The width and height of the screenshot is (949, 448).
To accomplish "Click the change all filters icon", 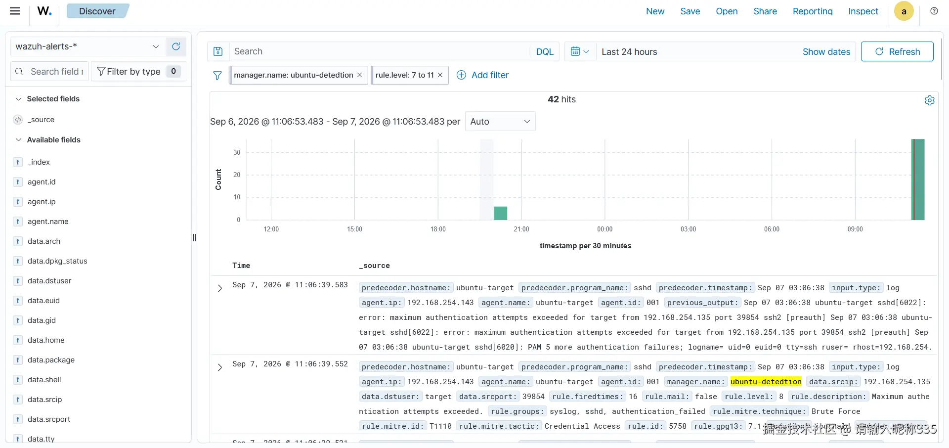I will tap(217, 75).
